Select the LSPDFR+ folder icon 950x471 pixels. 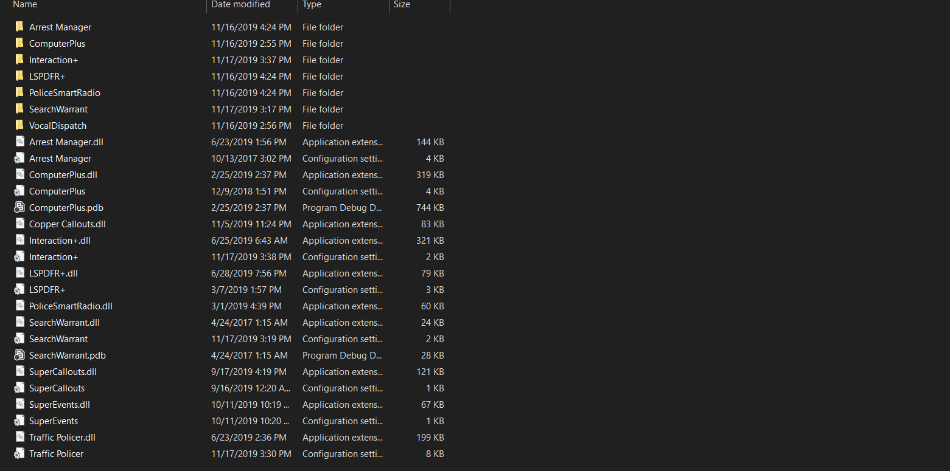[x=19, y=76]
